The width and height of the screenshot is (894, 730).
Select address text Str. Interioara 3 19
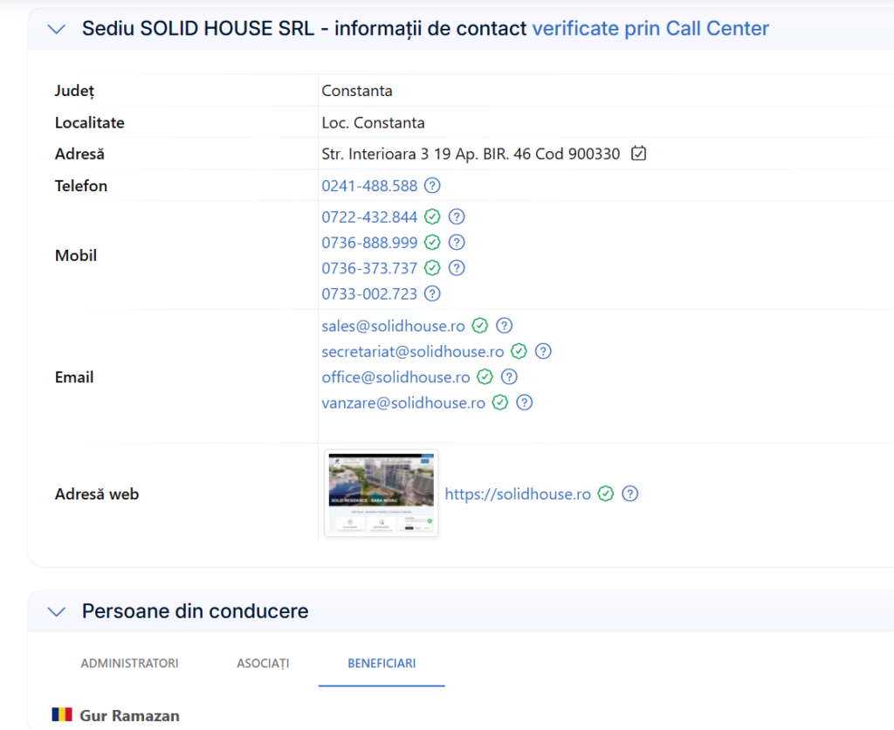pyautogui.click(x=386, y=154)
